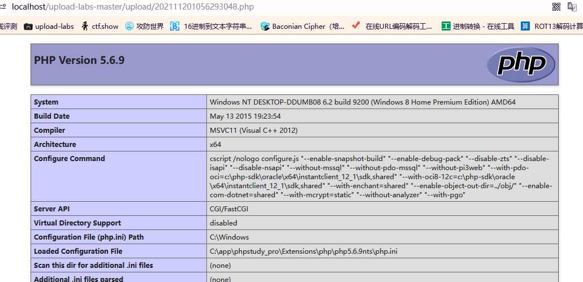This screenshot has height=282, width=583.
Task: Open the 16进制到文本字符串 bookmark
Action: 211,27
